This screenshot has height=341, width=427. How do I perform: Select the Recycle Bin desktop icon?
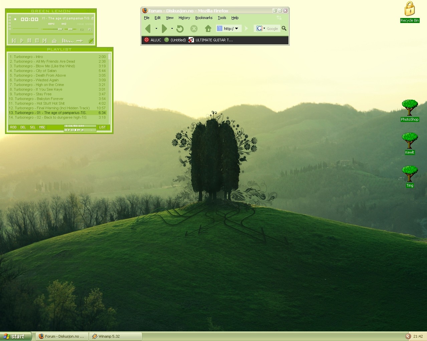(410, 12)
